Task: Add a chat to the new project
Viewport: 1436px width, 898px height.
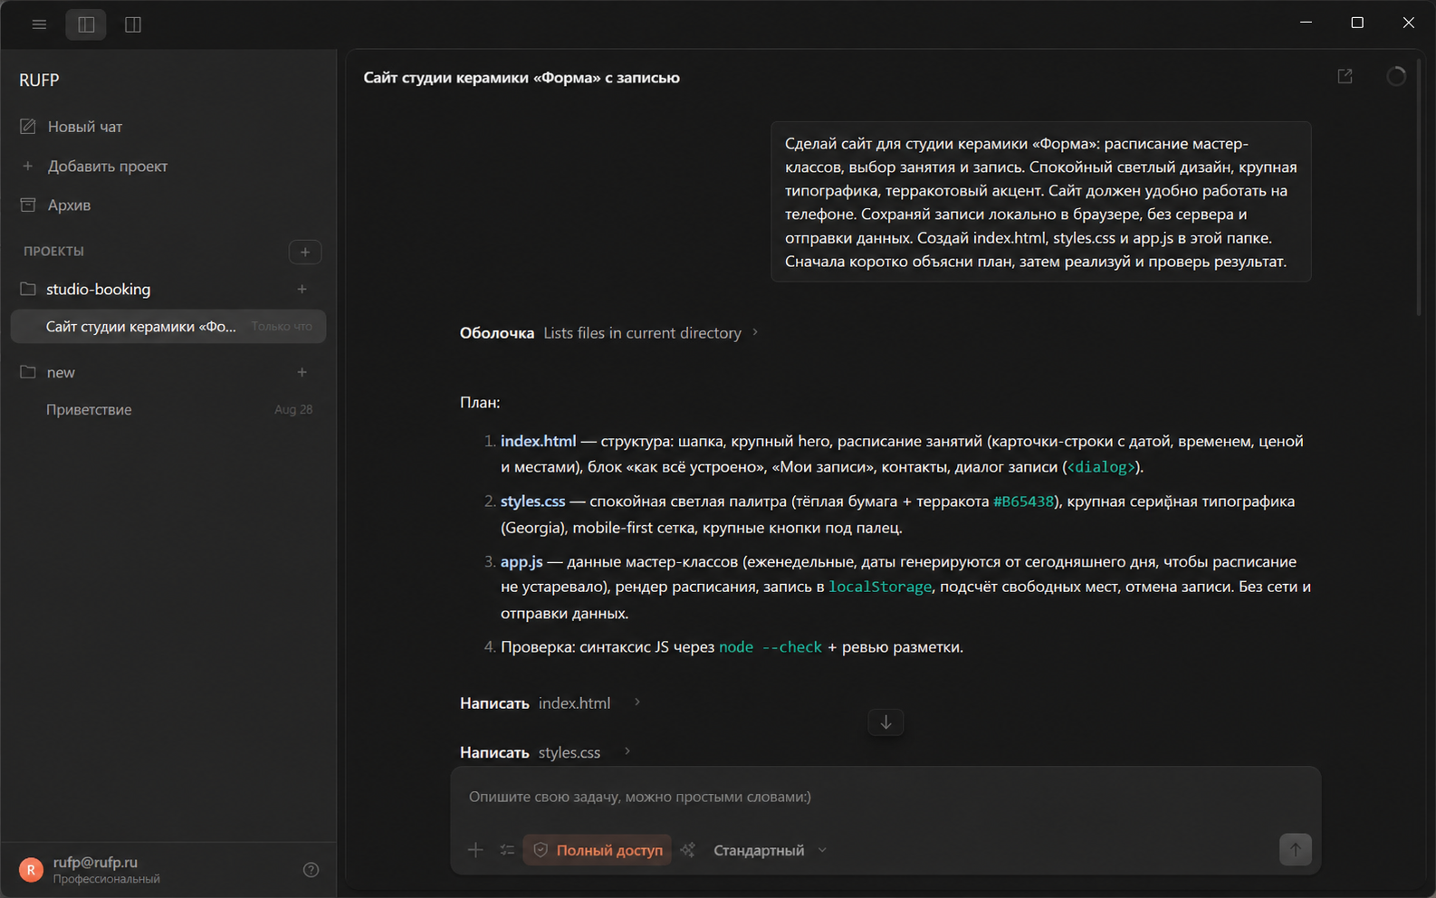Action: [x=302, y=372]
